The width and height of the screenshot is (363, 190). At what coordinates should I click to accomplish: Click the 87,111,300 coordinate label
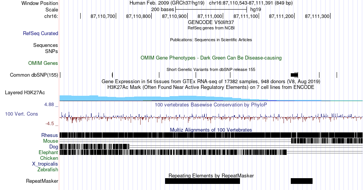pyautogui.click(x=317, y=16)
